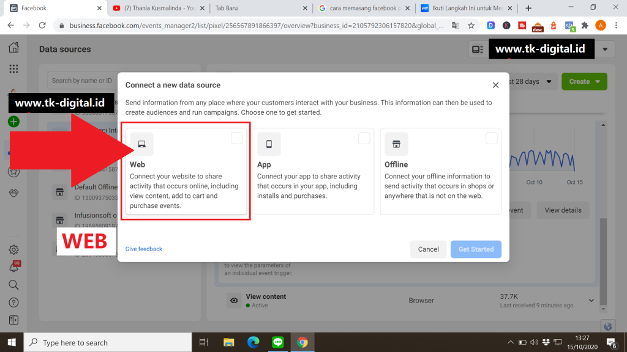Image resolution: width=627 pixels, height=352 pixels.
Task: Select the Web data source checkbox
Action: click(x=237, y=139)
